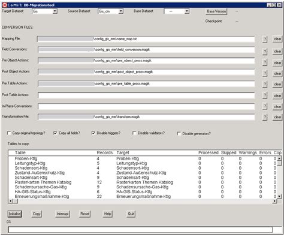Click the Mapping File path field

point(146,39)
